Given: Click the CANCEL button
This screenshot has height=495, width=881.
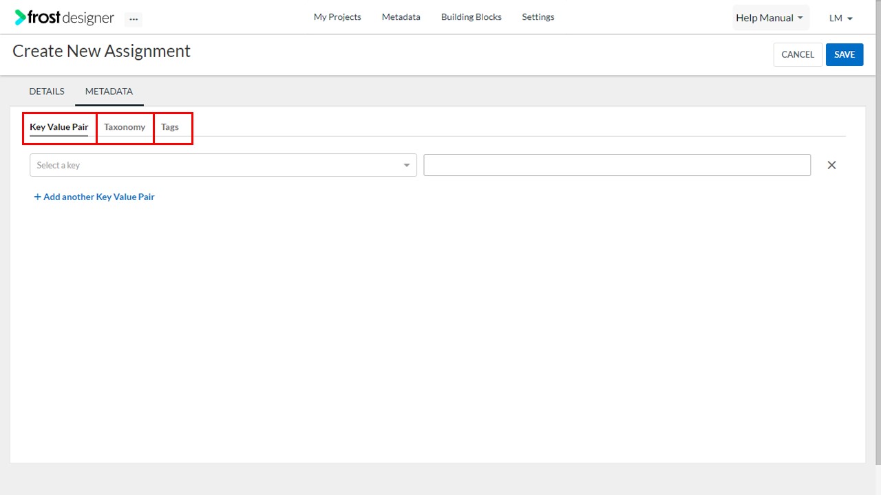Looking at the screenshot, I should [798, 54].
